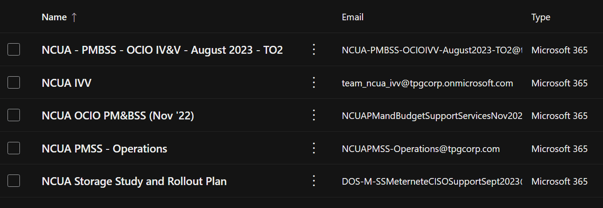This screenshot has width=603, height=208.
Task: Tick the NCUA IVV checkbox
Action: point(14,82)
